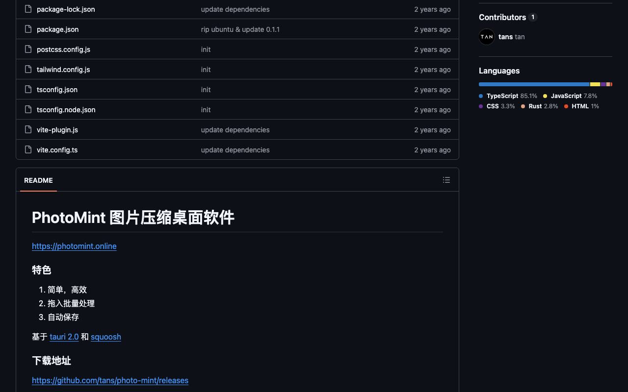Open the package-lock.json file
Screen dimensions: 628x392
click(x=66, y=9)
